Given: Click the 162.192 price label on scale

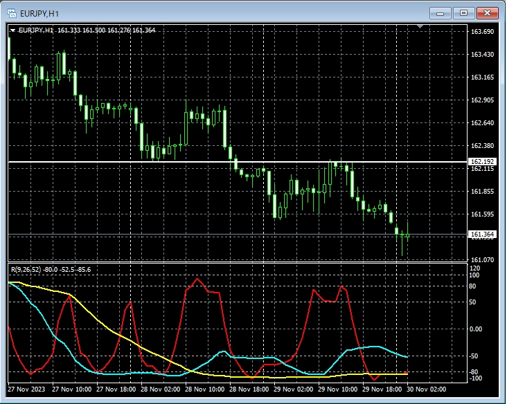Looking at the screenshot, I should click(x=483, y=162).
